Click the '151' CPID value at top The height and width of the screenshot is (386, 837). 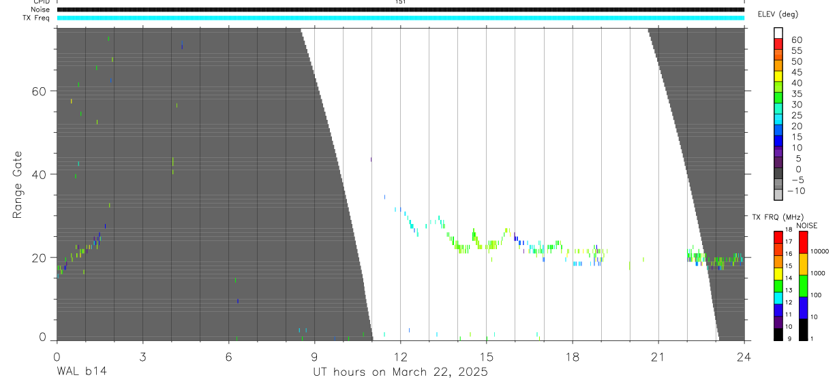(x=400, y=3)
